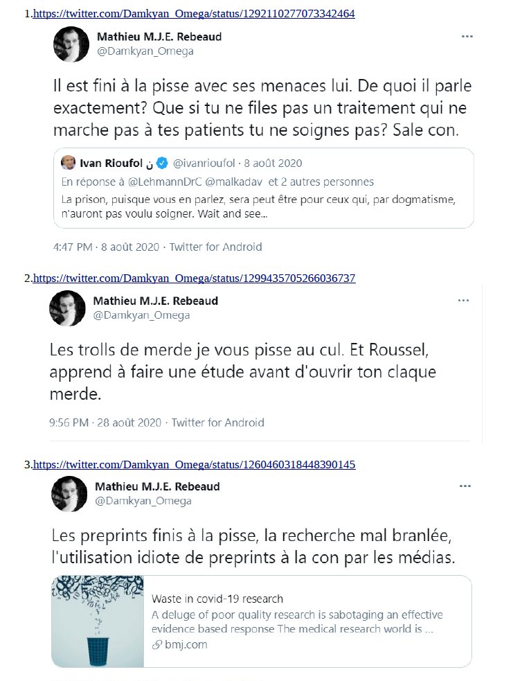Open more options on the tweet quoting Ivan Rioufol
Image resolution: width=513 pixels, height=681 pixels.
pyautogui.click(x=467, y=37)
